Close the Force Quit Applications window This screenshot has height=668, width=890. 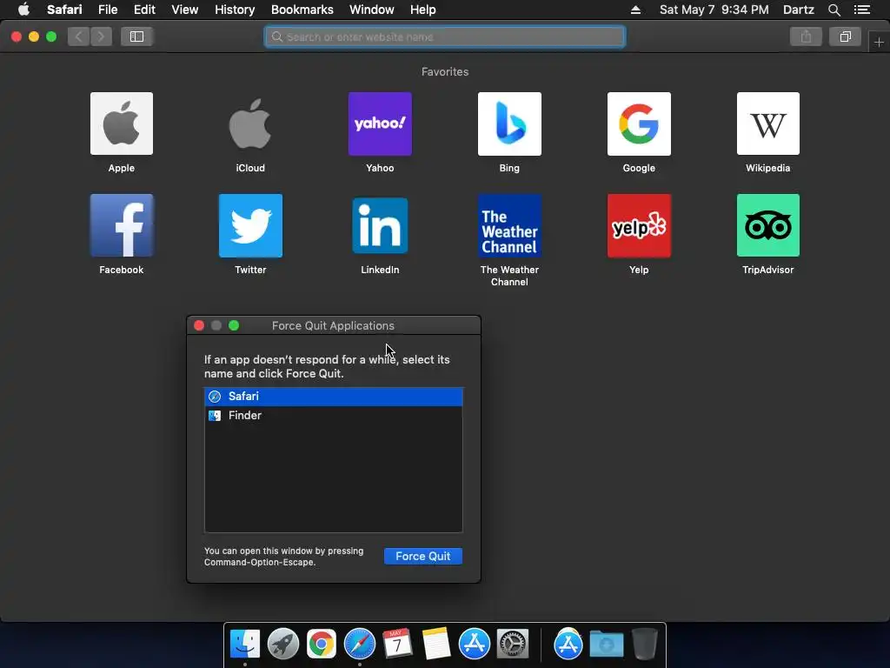[x=199, y=325]
